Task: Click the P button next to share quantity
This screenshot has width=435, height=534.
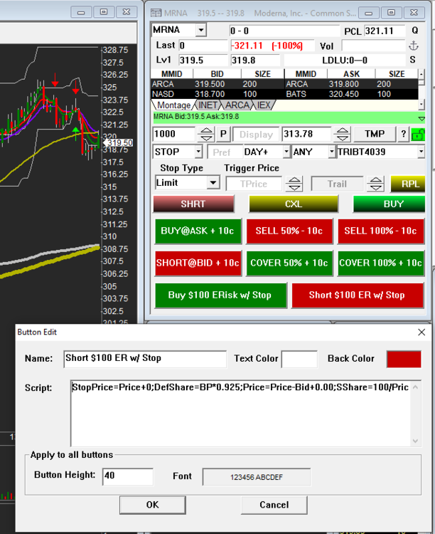Action: pos(223,134)
